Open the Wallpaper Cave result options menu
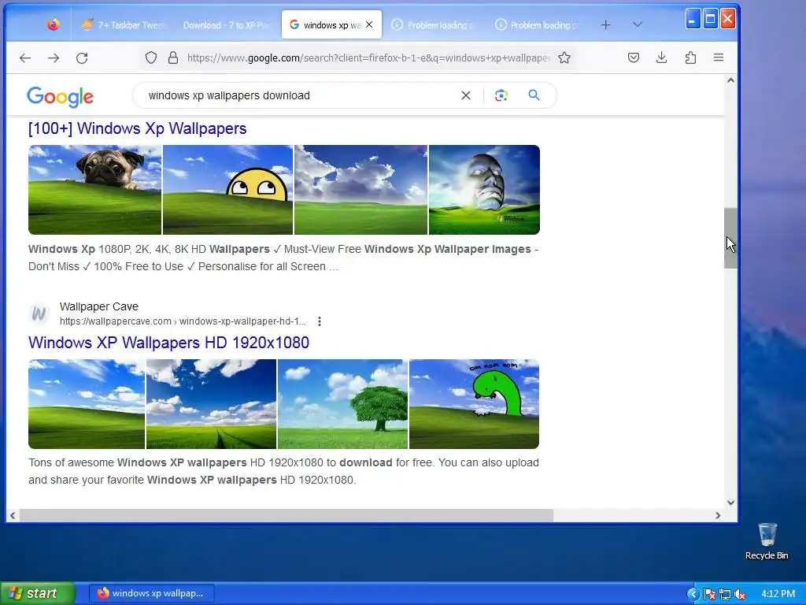The height and width of the screenshot is (605, 806). coord(320,321)
